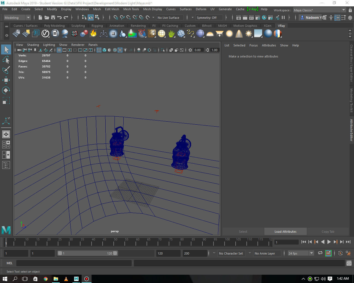The height and width of the screenshot is (283, 354).
Task: Activate the Scale tool
Action: click(6, 101)
